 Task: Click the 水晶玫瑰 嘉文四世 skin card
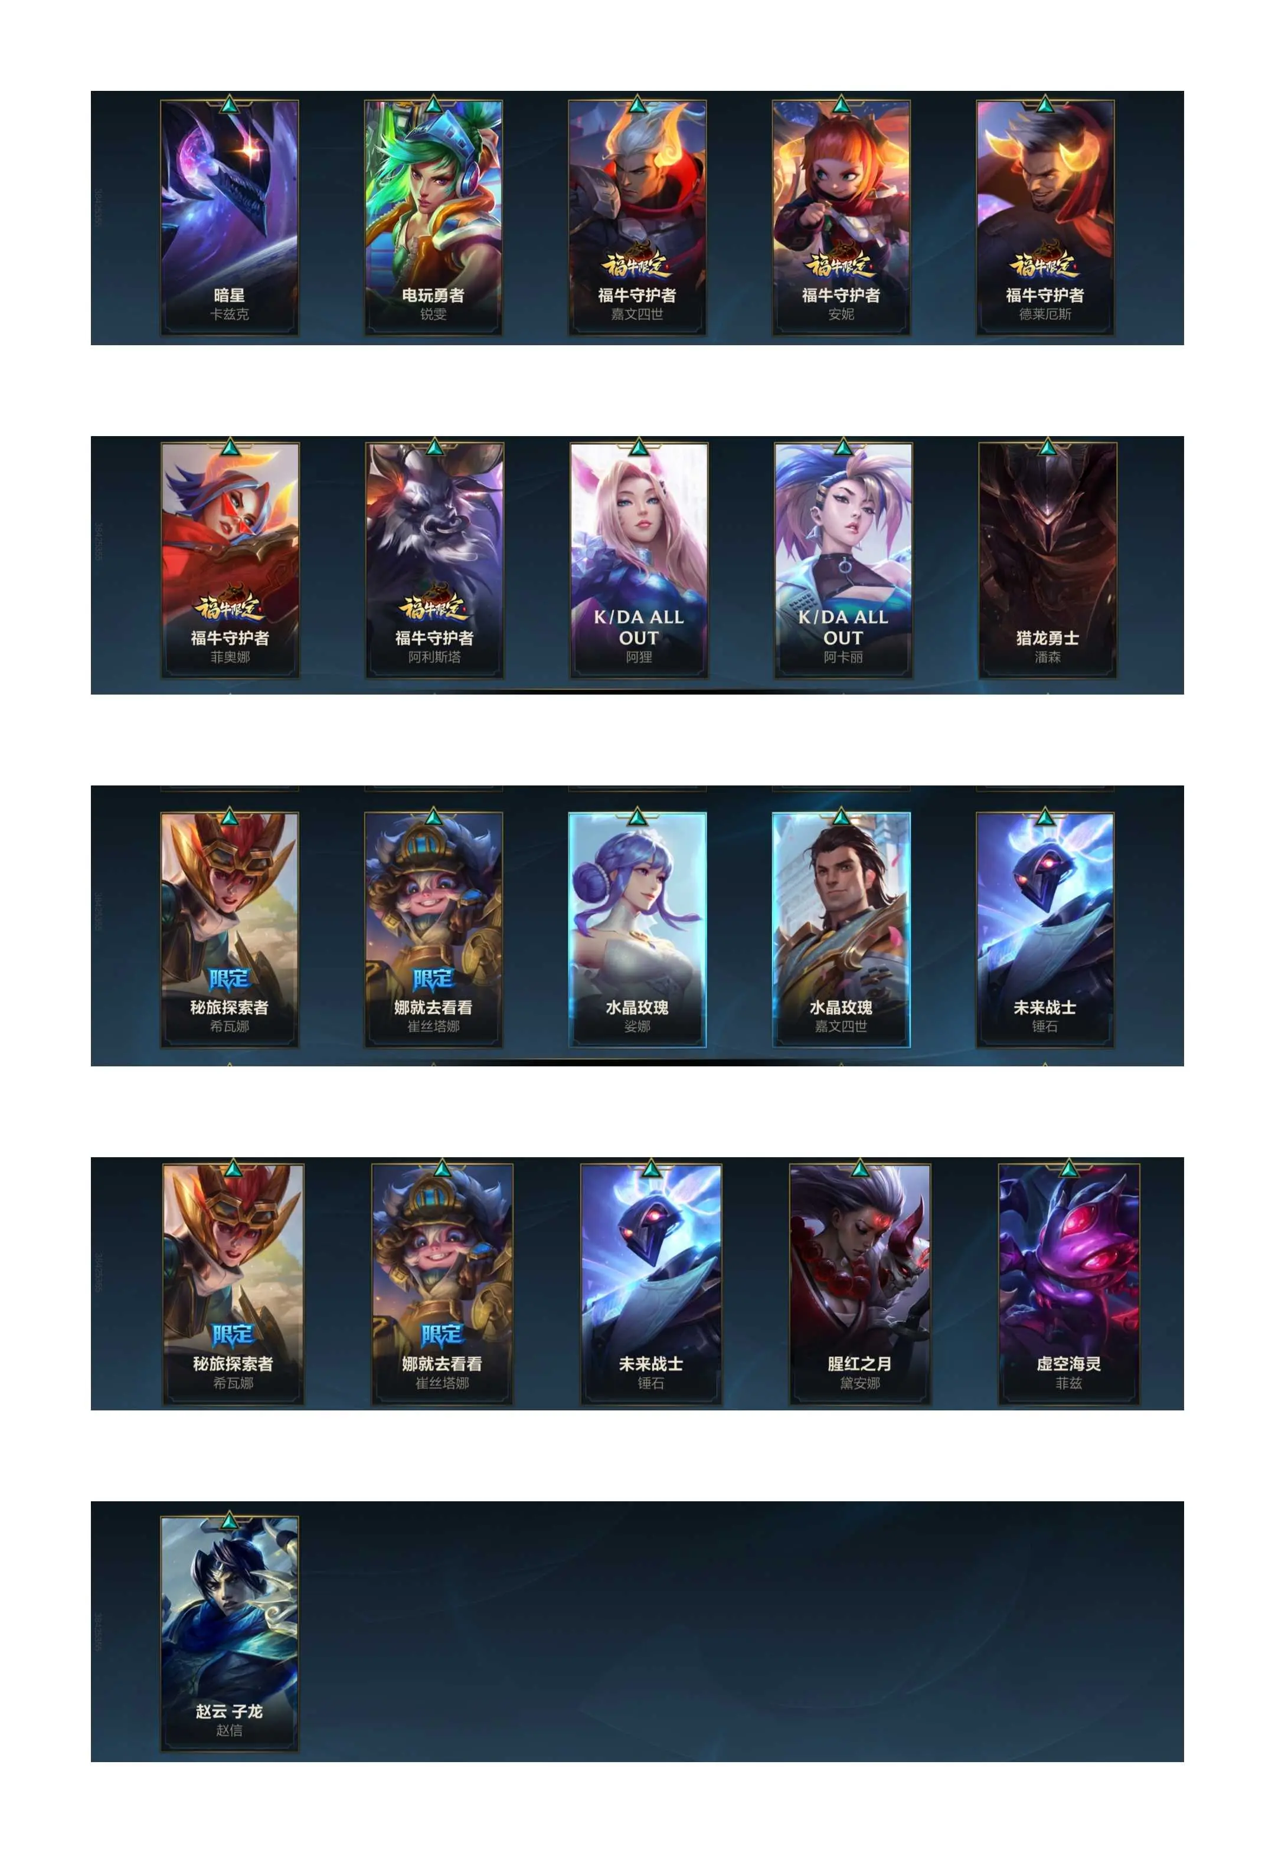click(841, 929)
